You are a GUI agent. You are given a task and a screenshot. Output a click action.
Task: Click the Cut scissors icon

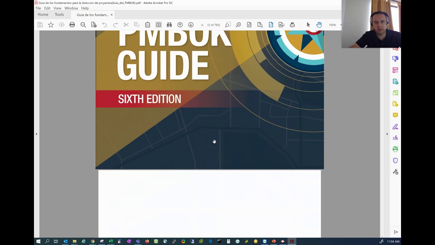(126, 25)
